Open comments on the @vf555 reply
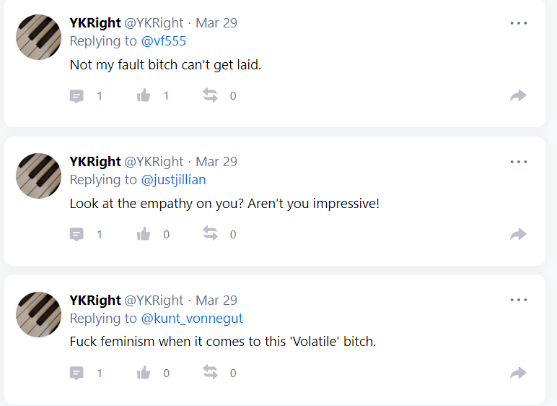Screen dimensions: 557x406 click(76, 96)
